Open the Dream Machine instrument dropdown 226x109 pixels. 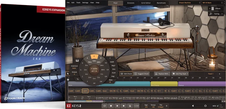tap(189, 3)
